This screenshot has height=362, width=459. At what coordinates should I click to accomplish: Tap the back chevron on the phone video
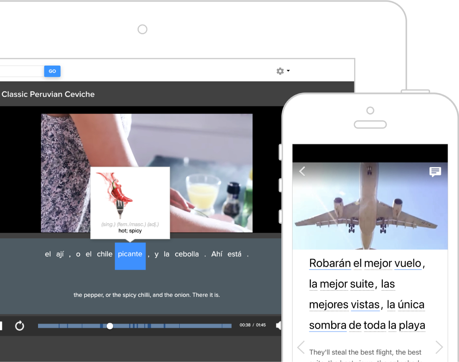[x=302, y=171]
